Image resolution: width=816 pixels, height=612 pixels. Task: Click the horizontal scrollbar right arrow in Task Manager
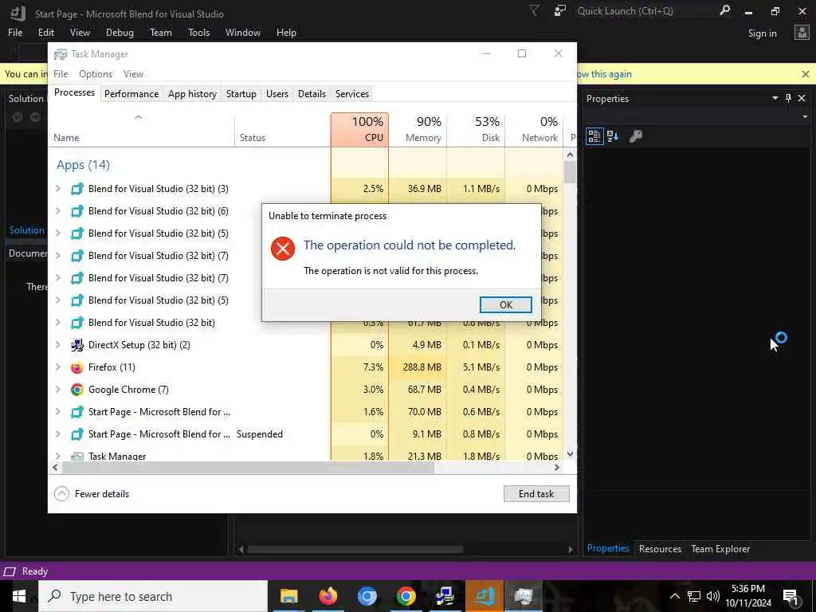(557, 467)
